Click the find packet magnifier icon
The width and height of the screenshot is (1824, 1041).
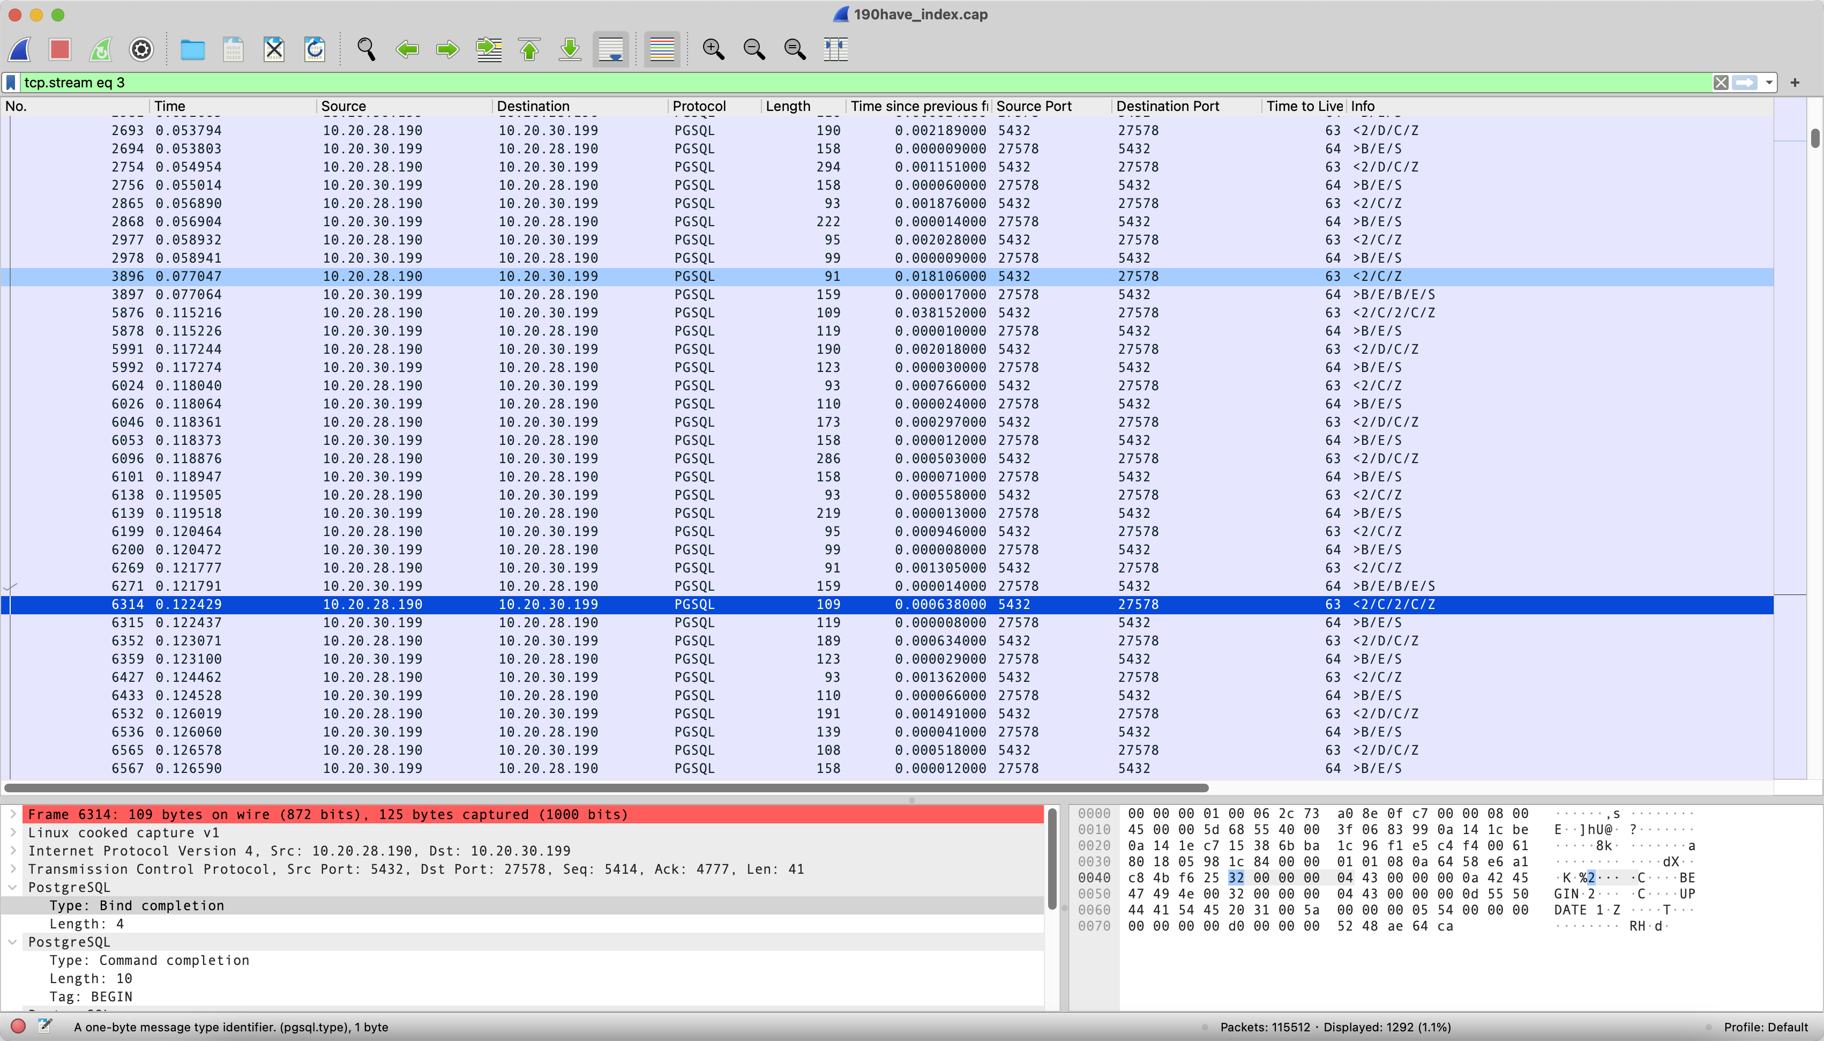click(x=367, y=49)
